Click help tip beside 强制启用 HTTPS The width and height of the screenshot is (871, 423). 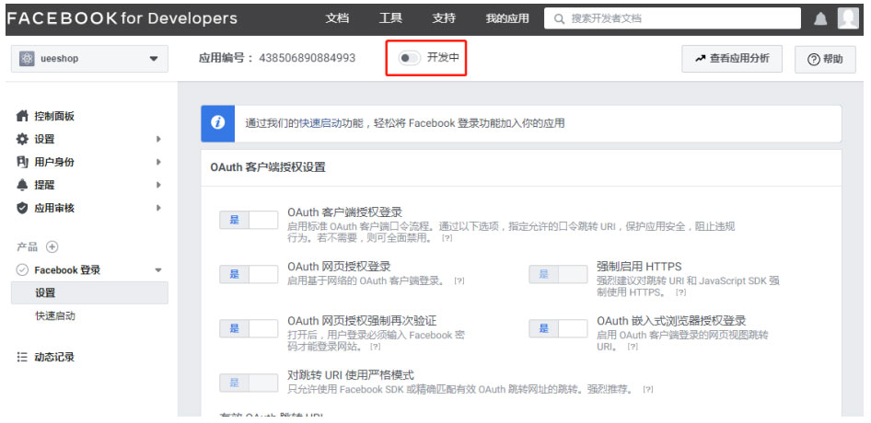[680, 292]
